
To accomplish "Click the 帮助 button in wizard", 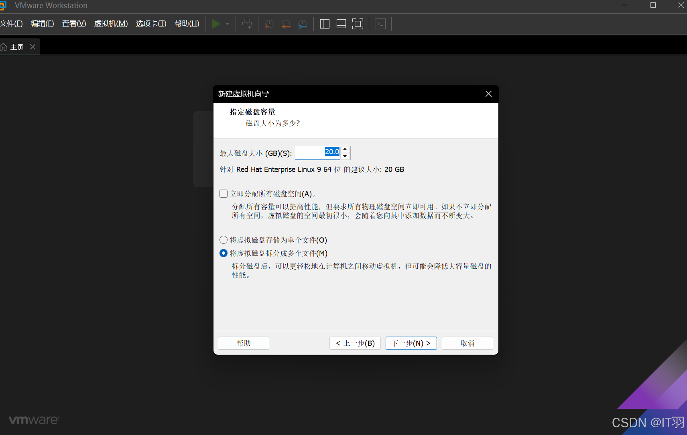I will [x=244, y=343].
